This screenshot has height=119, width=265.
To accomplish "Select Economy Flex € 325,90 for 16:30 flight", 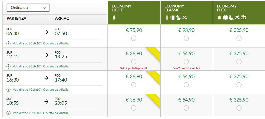I will coord(239,85).
